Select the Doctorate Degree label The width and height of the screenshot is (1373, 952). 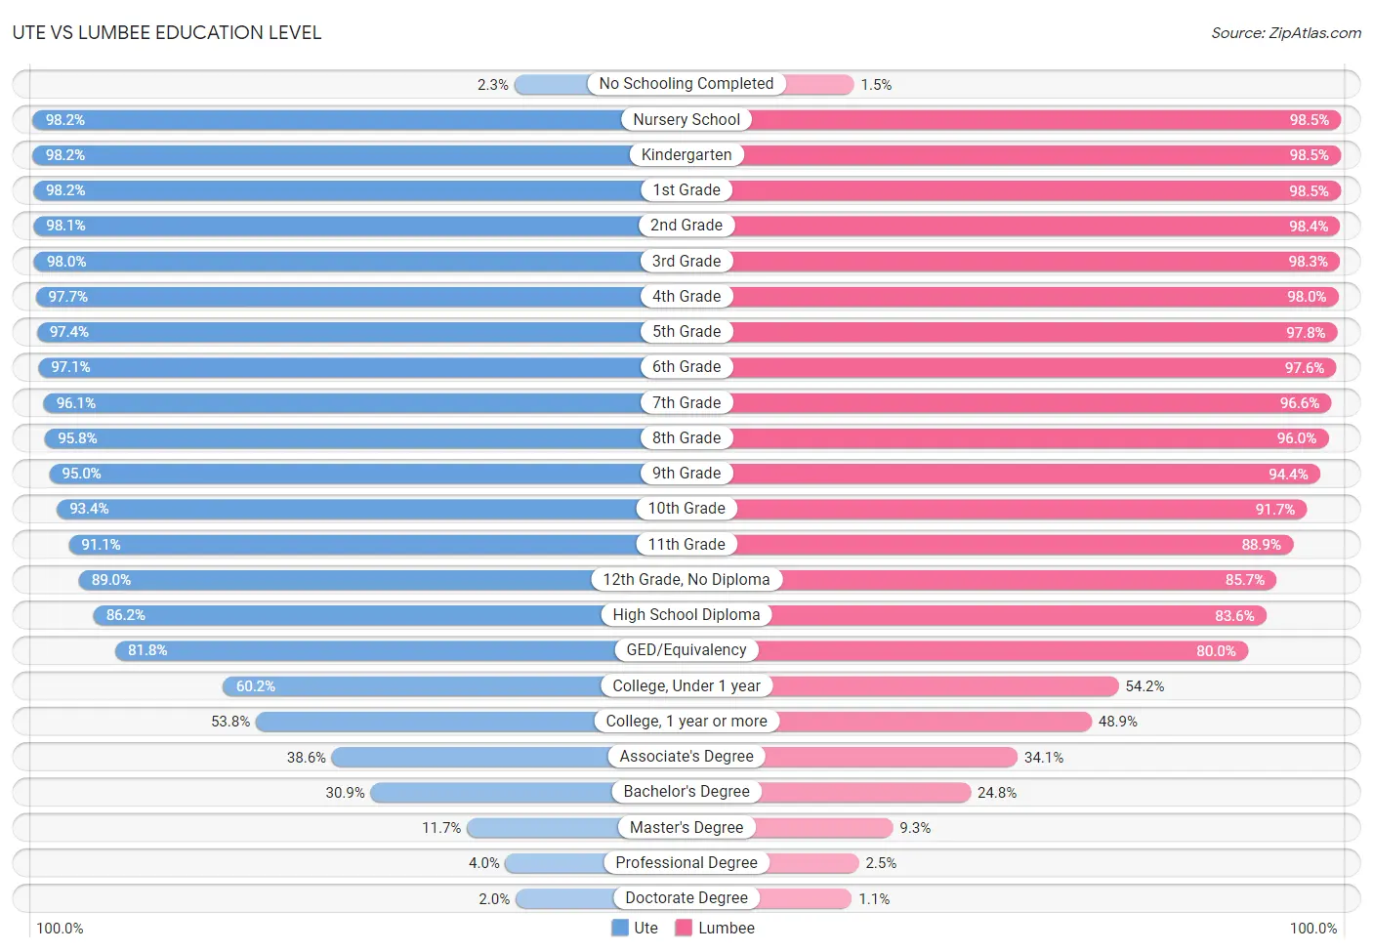686,897
